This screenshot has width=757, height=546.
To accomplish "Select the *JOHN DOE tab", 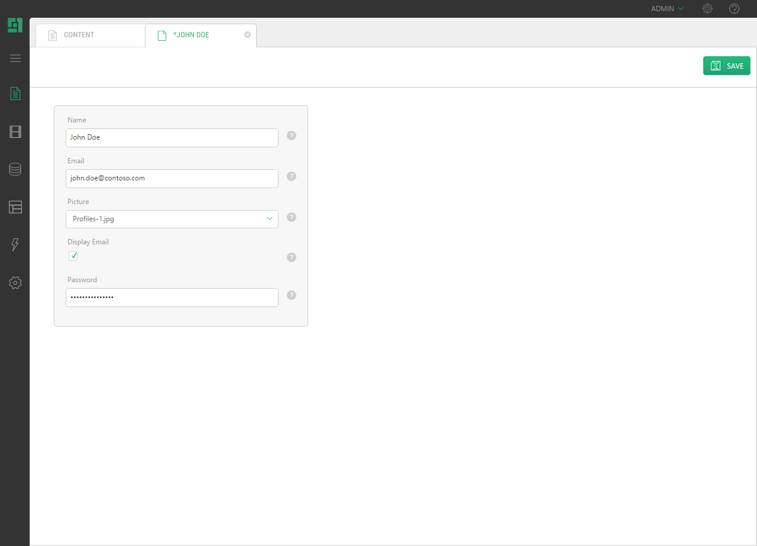I will pyautogui.click(x=191, y=35).
